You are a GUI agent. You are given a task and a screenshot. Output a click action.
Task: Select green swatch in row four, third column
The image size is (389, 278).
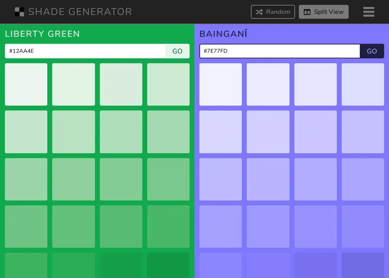[x=121, y=227]
